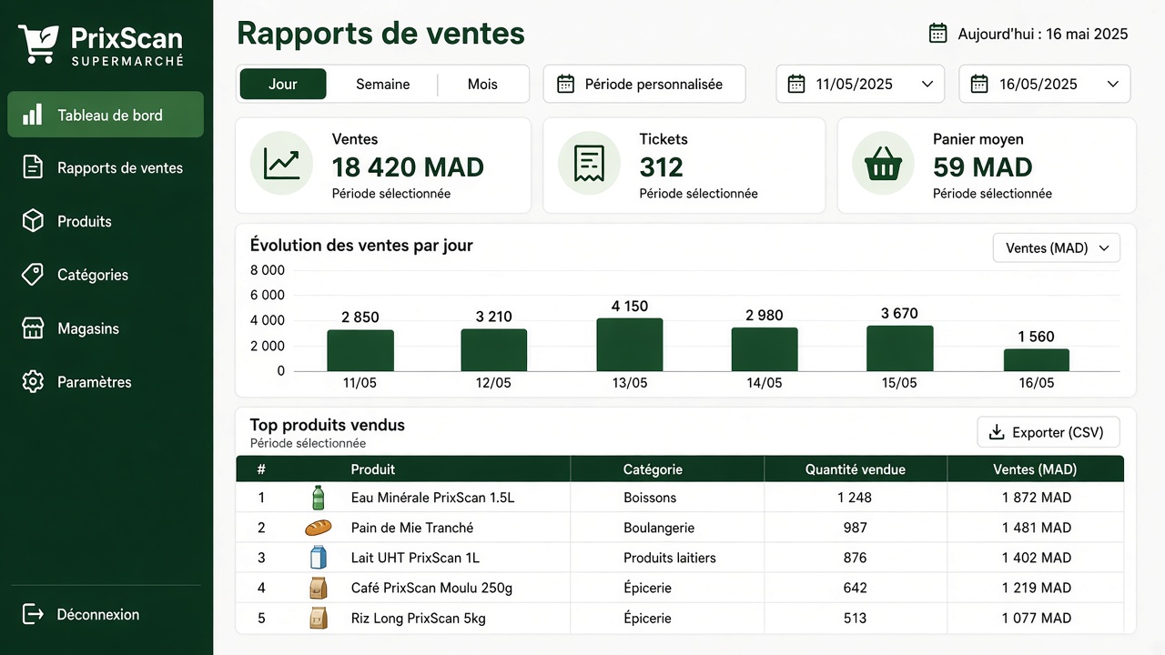Click the milk carton icon for Lait UHT
1165x655 pixels.
coord(318,558)
